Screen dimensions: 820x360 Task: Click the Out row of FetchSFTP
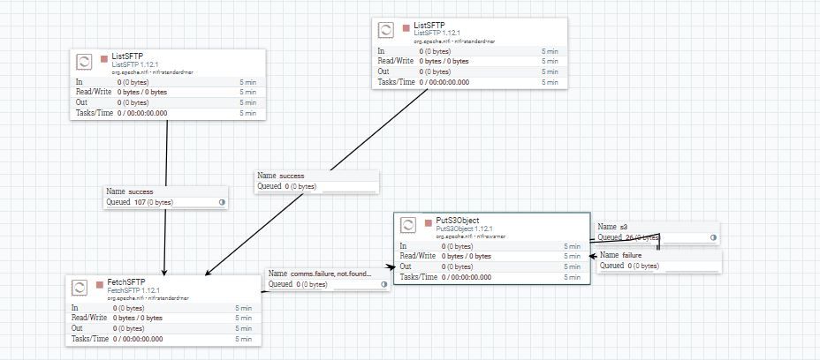point(163,328)
